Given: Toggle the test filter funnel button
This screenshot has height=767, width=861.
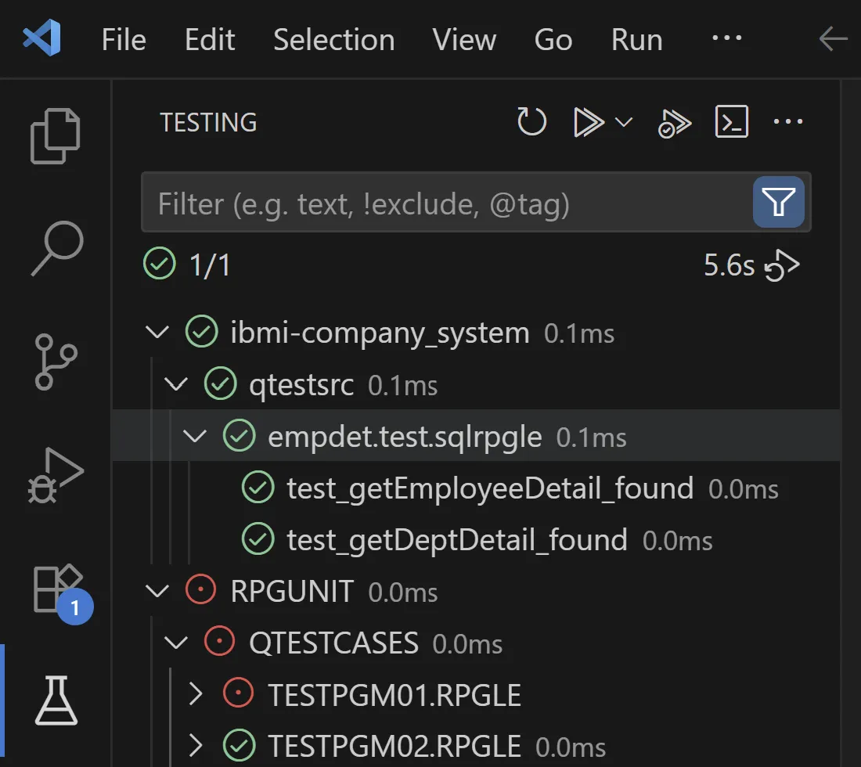Looking at the screenshot, I should pyautogui.click(x=779, y=202).
